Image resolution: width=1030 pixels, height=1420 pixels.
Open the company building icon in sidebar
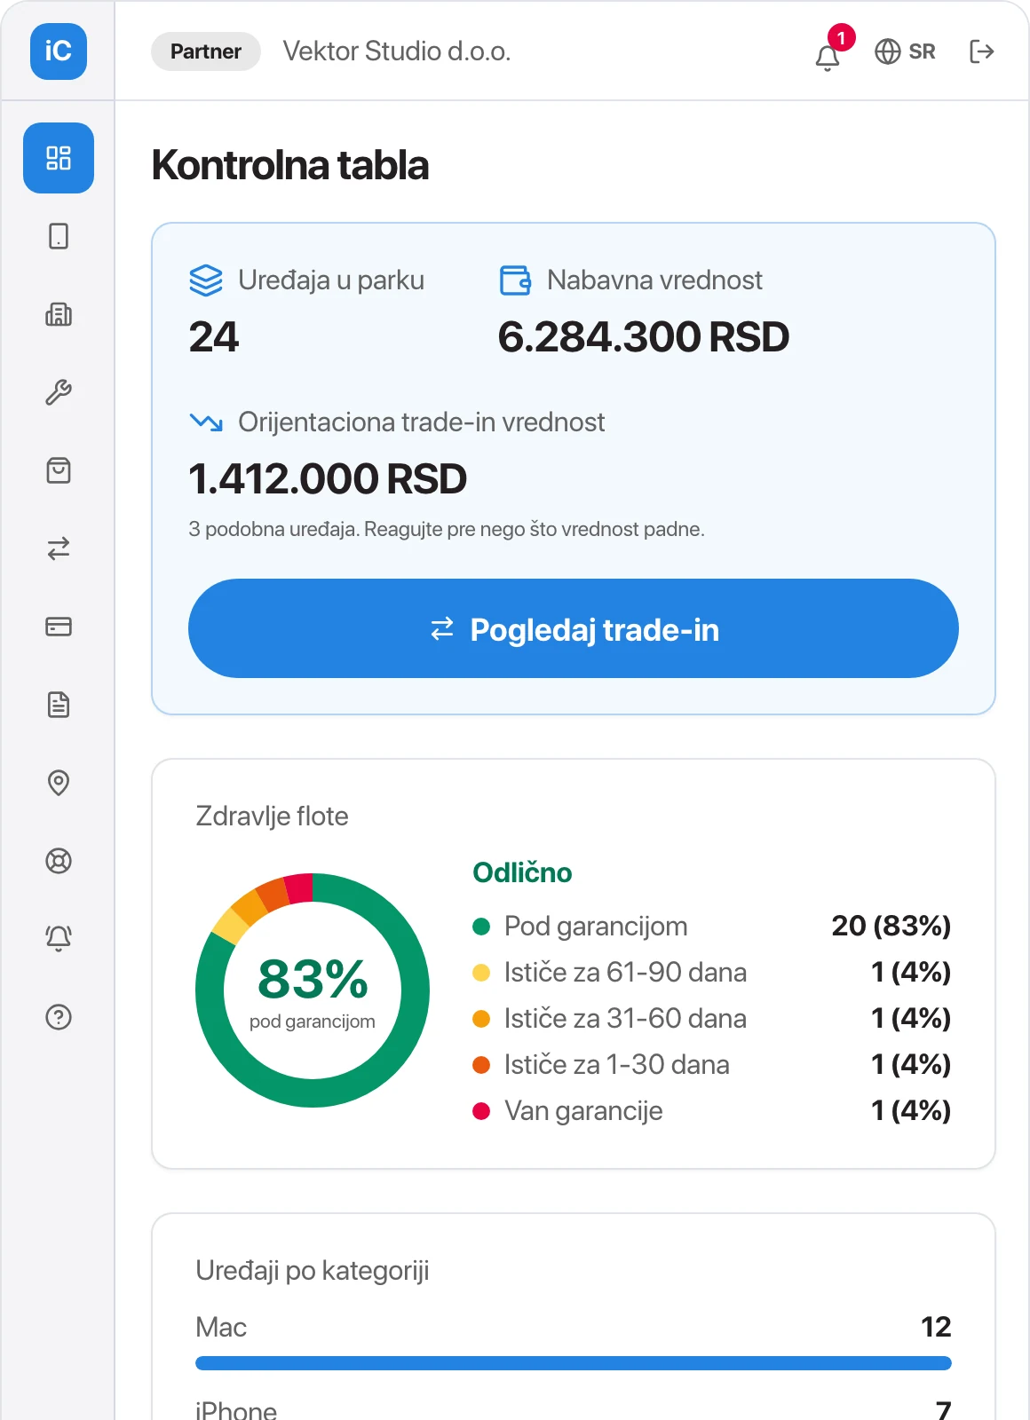[x=59, y=314]
